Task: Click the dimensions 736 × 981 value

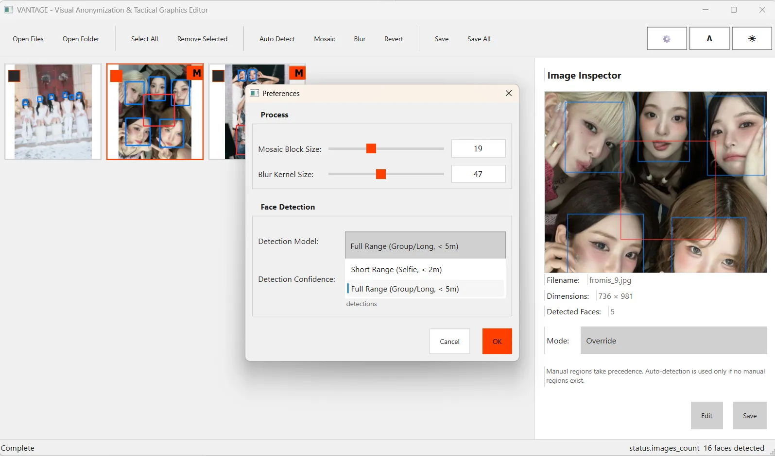Action: click(616, 296)
